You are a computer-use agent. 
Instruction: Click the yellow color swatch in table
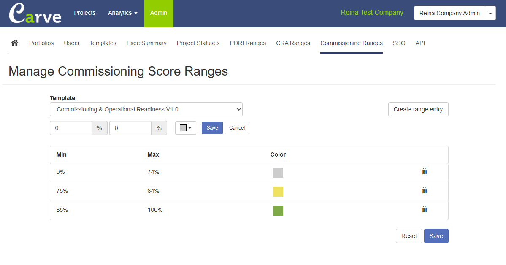[278, 192]
